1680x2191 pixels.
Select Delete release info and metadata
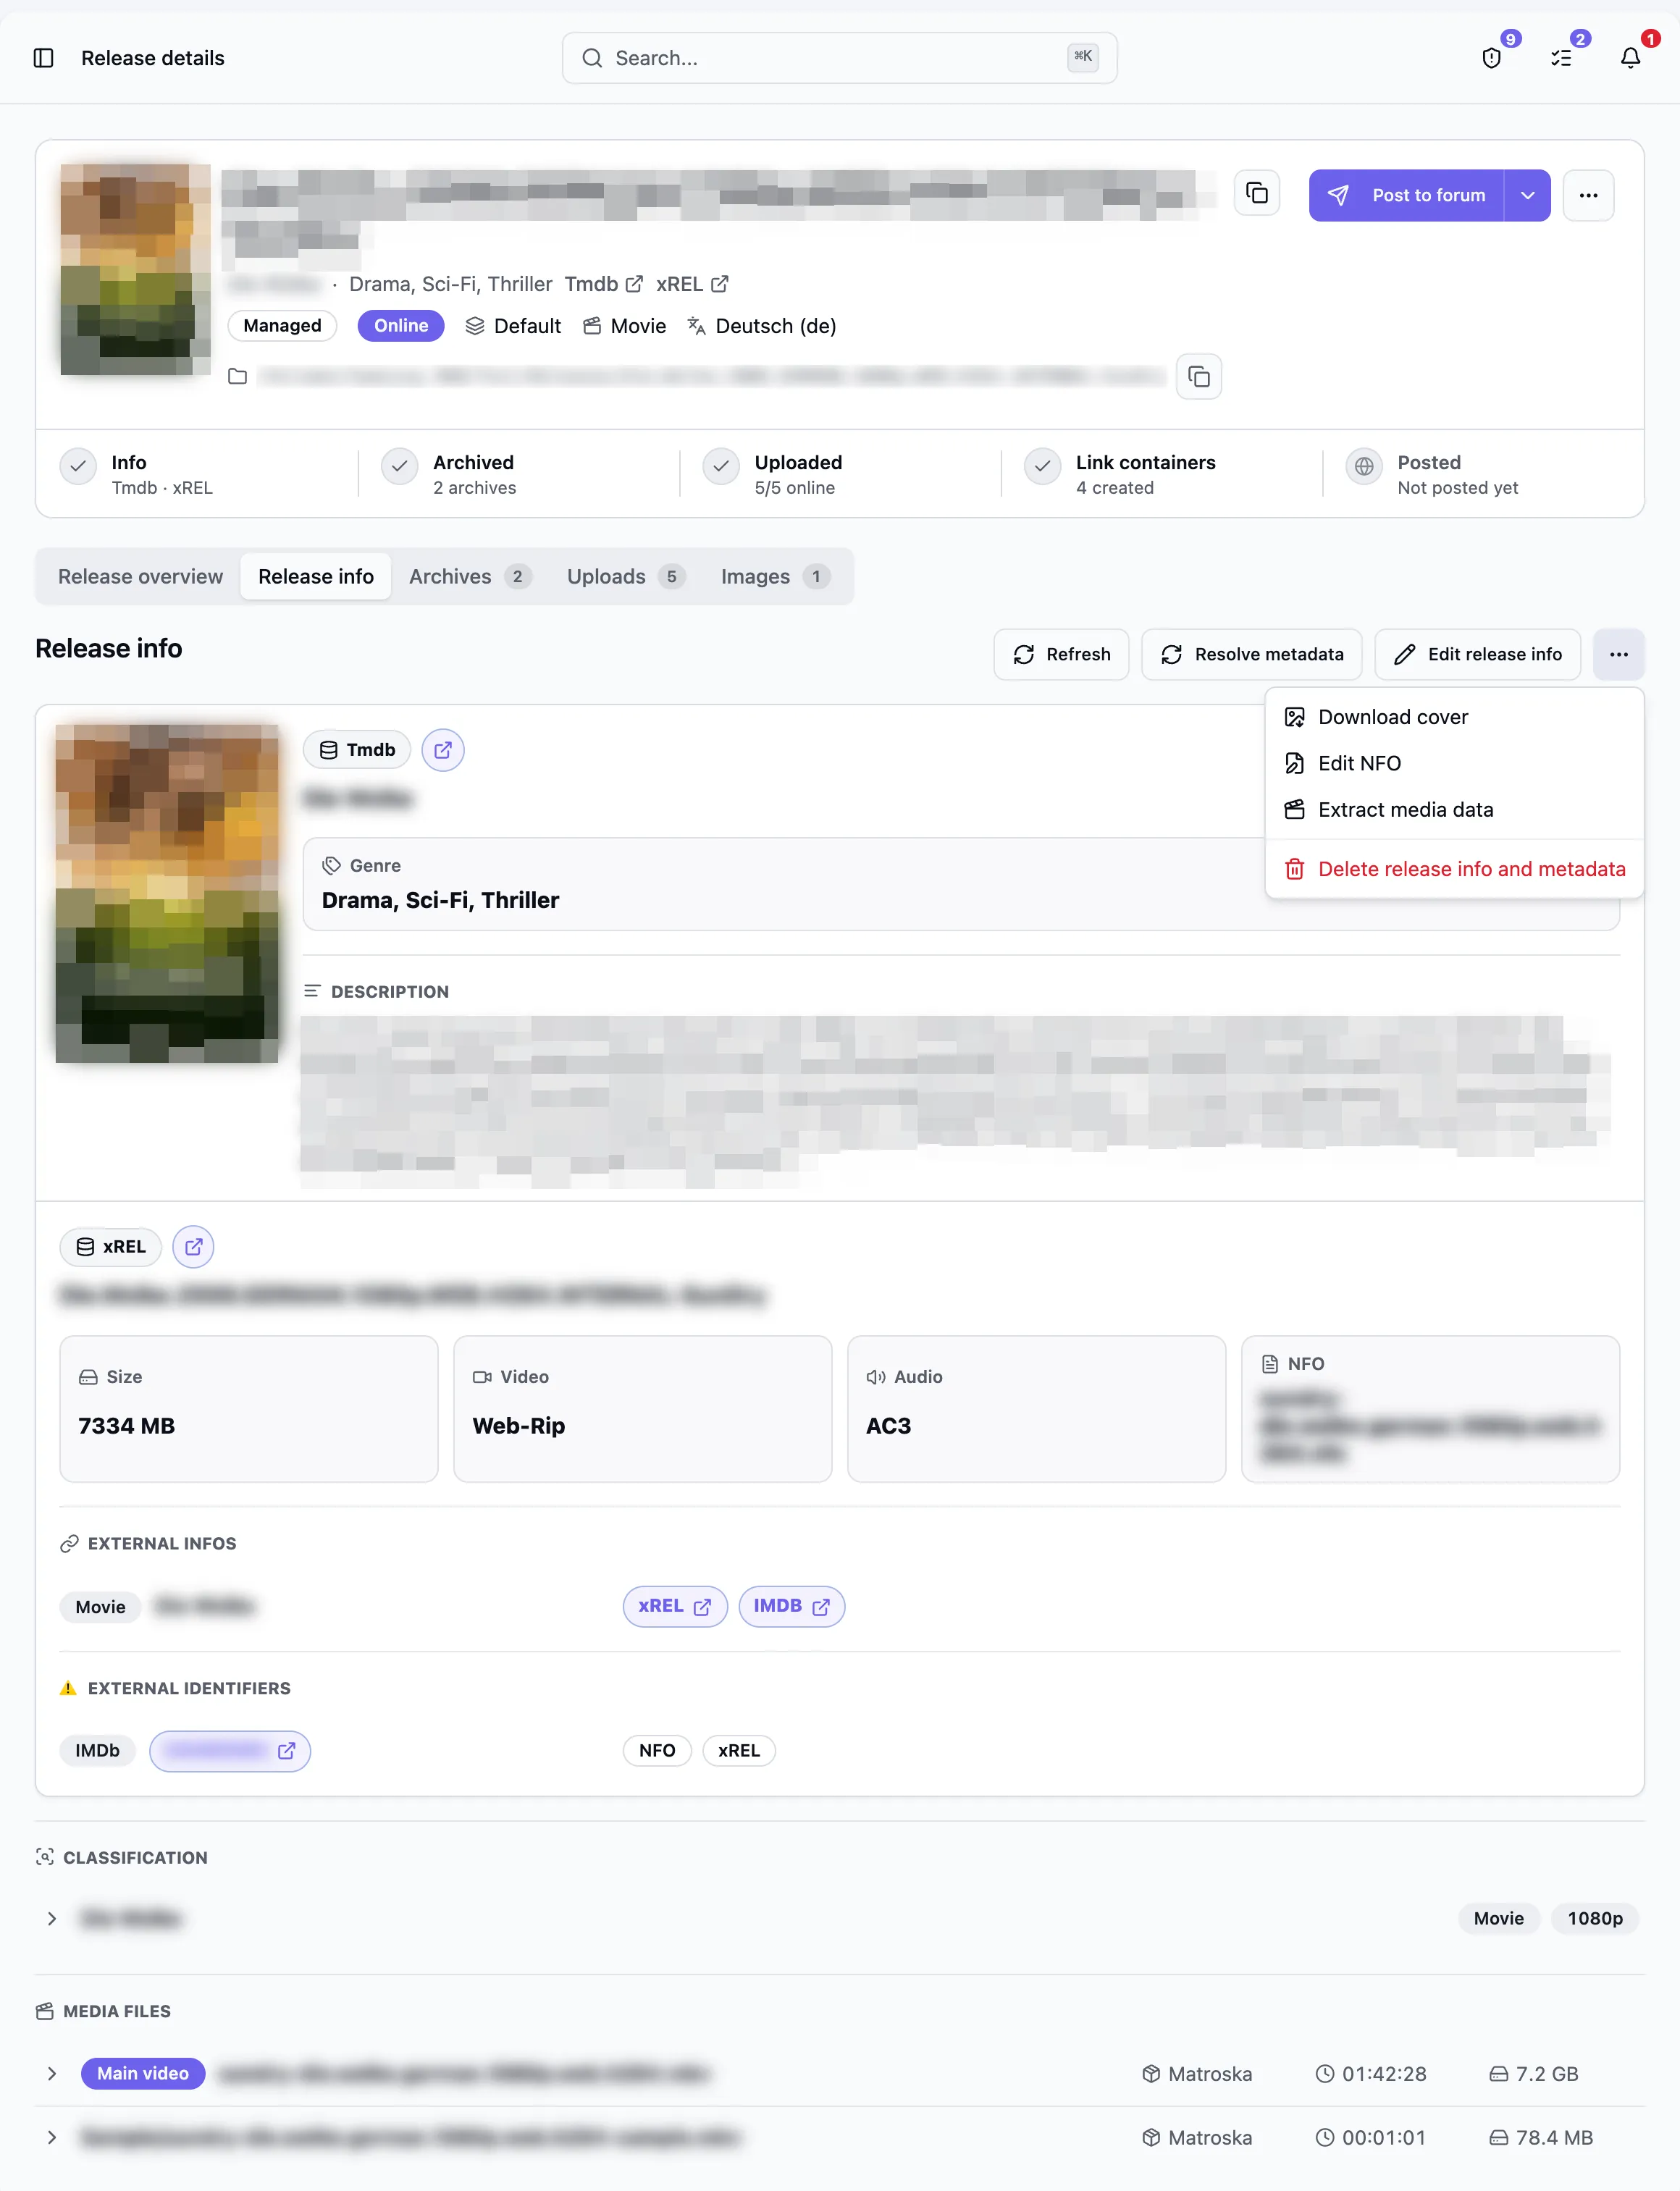(1454, 869)
